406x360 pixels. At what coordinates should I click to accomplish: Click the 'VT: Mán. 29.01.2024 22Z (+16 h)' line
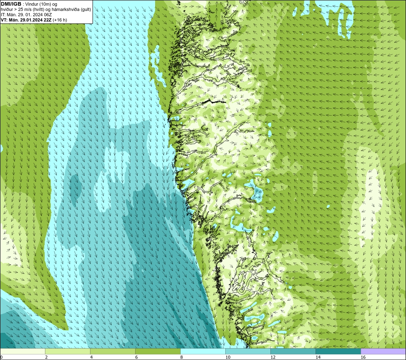click(34, 20)
